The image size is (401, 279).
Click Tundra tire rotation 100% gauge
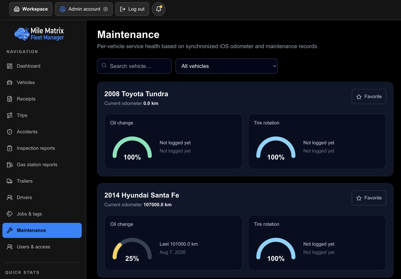pyautogui.click(x=276, y=148)
